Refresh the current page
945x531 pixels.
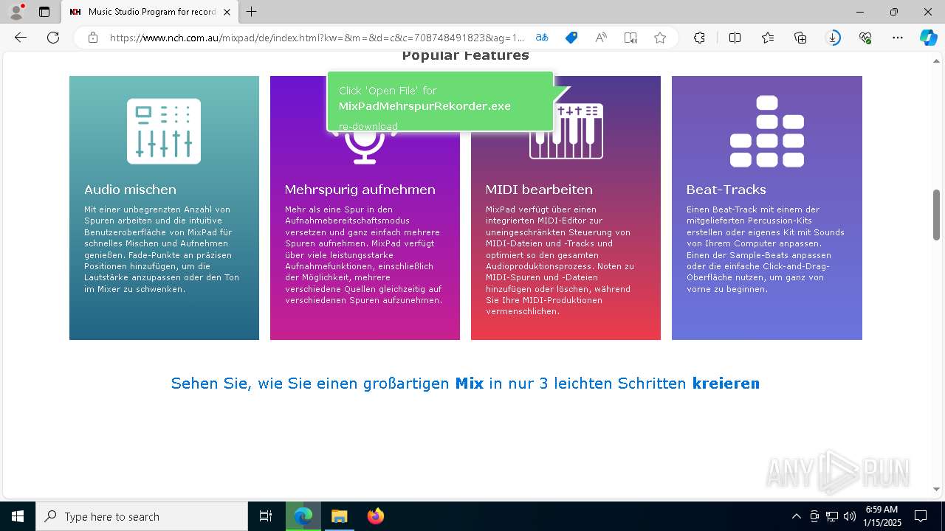(x=53, y=38)
